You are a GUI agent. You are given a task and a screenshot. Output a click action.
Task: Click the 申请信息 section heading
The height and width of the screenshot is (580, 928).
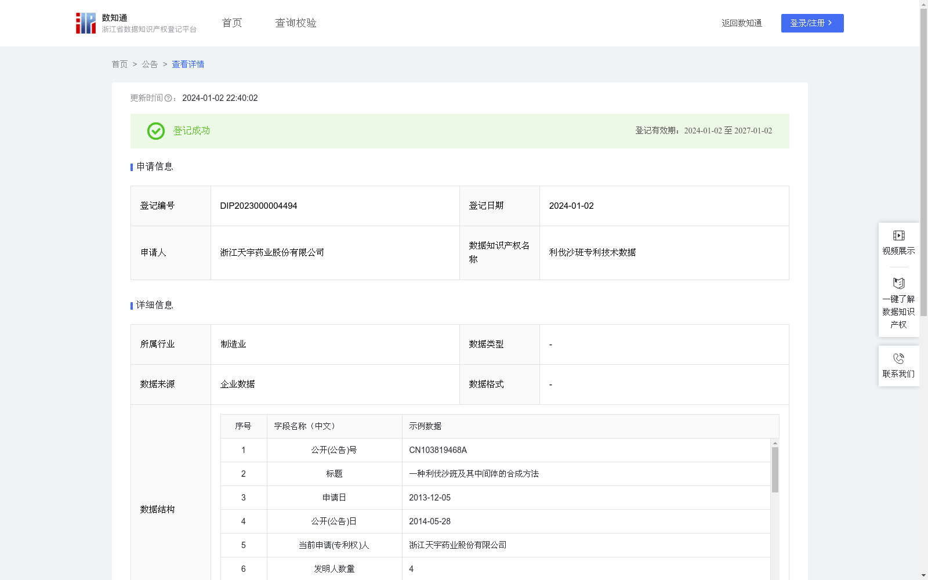coord(155,167)
